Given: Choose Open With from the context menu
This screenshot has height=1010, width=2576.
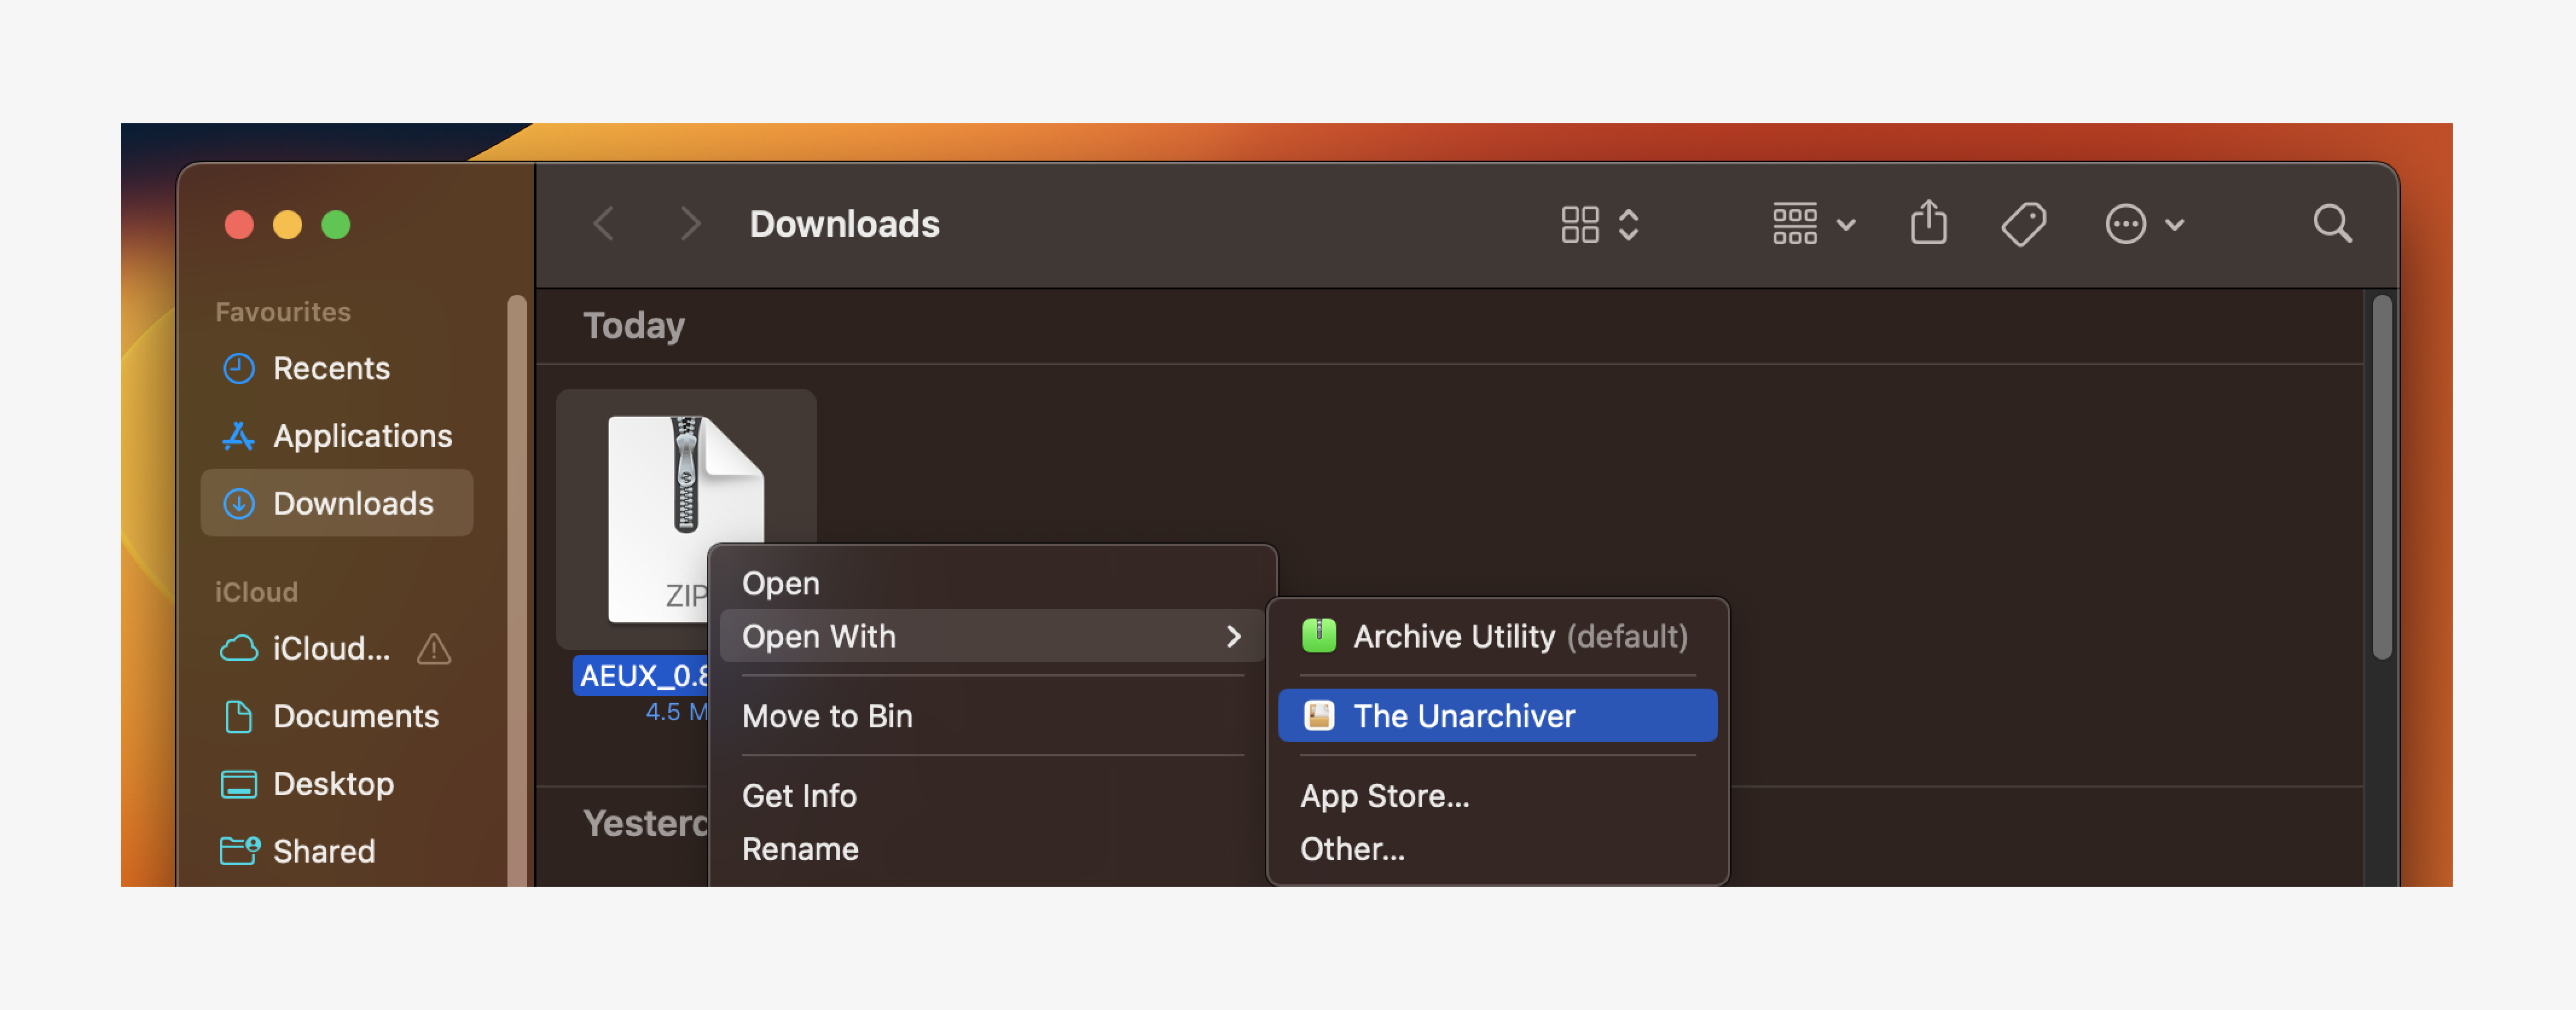Looking at the screenshot, I should coord(819,636).
